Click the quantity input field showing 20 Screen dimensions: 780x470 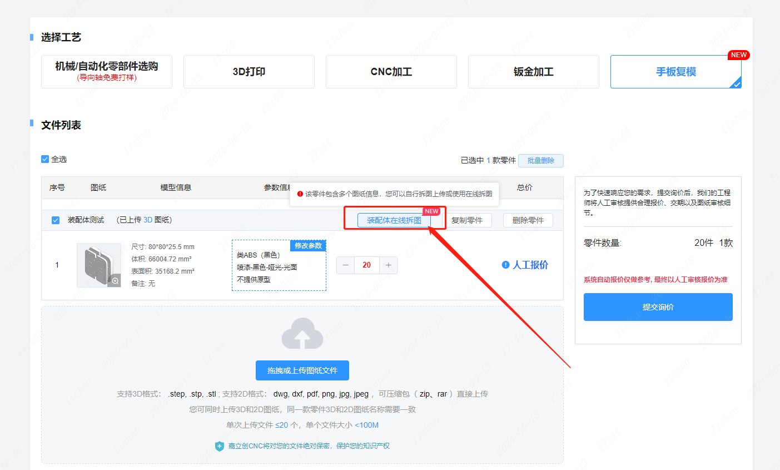click(x=367, y=265)
